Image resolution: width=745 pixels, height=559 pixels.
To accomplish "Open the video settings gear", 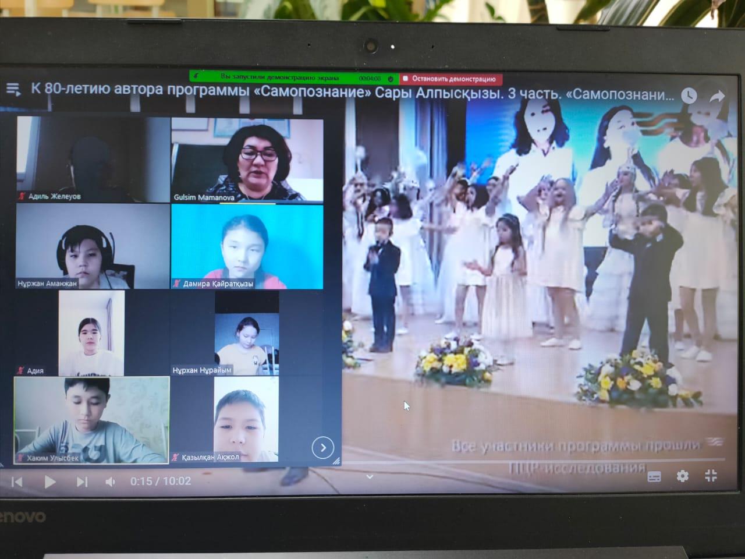I will coord(682,476).
